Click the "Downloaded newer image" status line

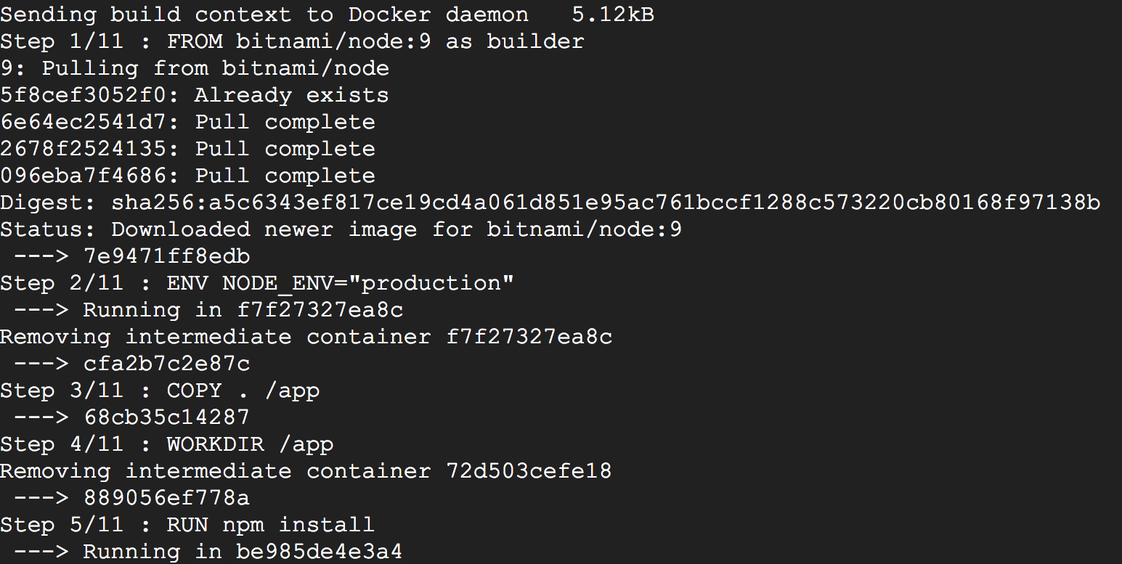[341, 229]
